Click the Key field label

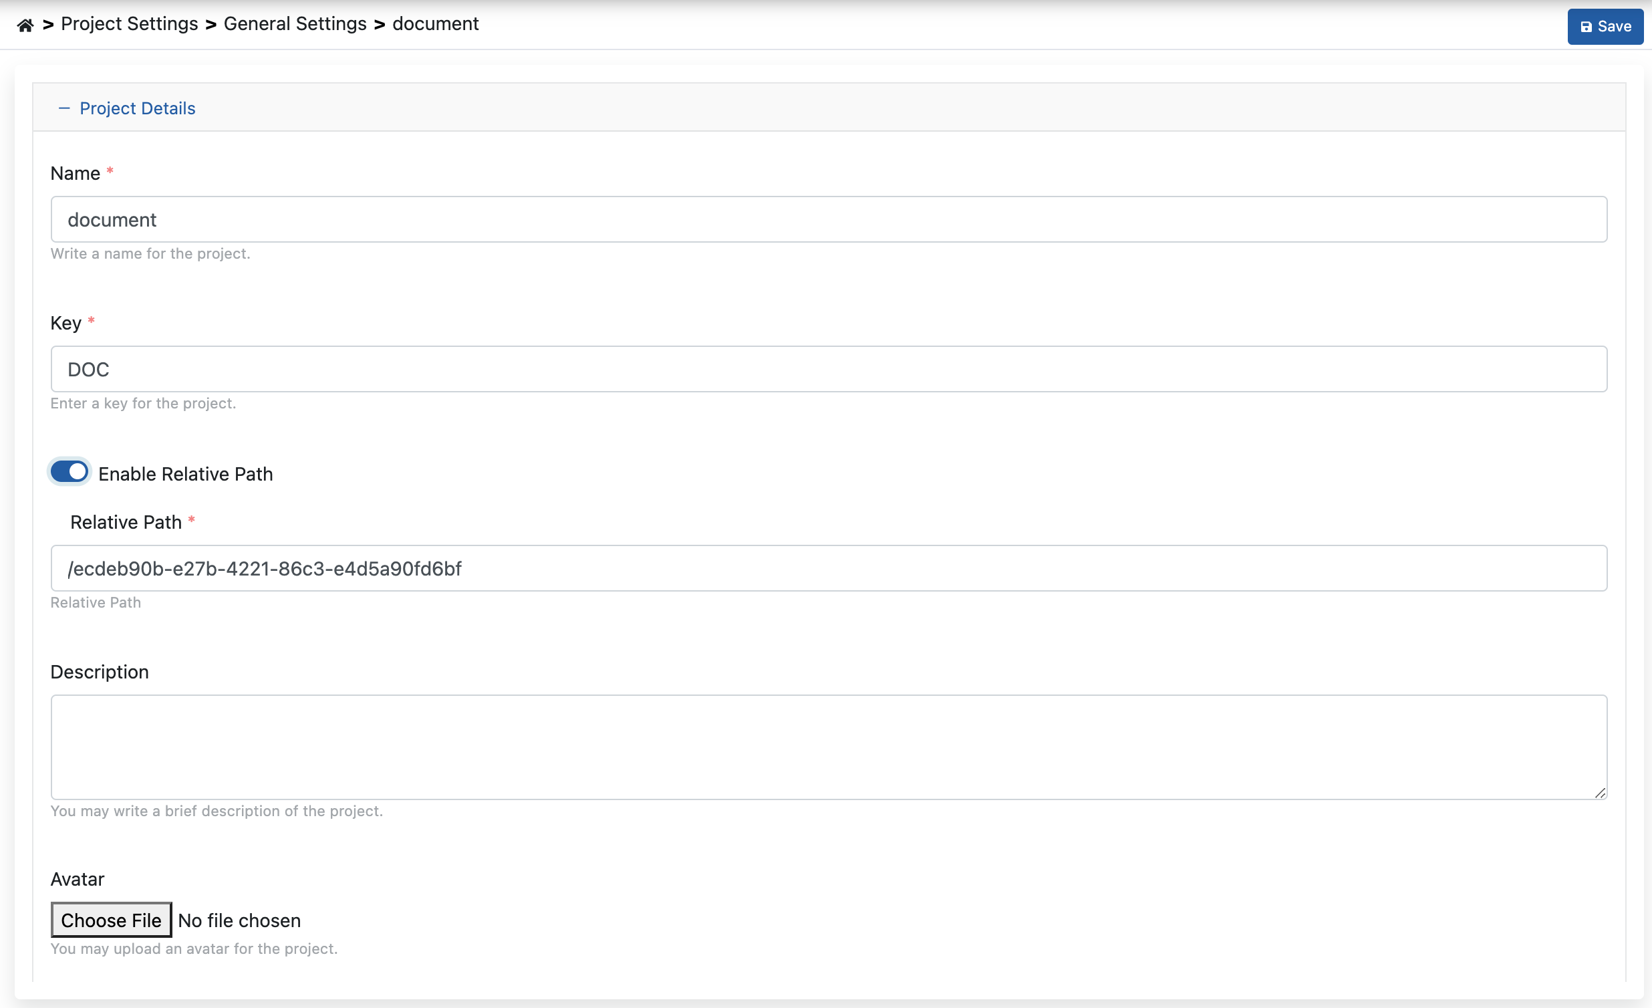point(65,324)
